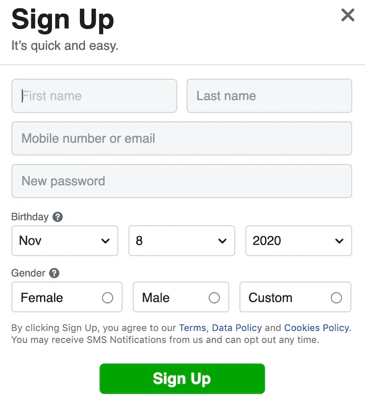This screenshot has width=365, height=406.
Task: Open the Cookies Policy link
Action: [x=316, y=328]
